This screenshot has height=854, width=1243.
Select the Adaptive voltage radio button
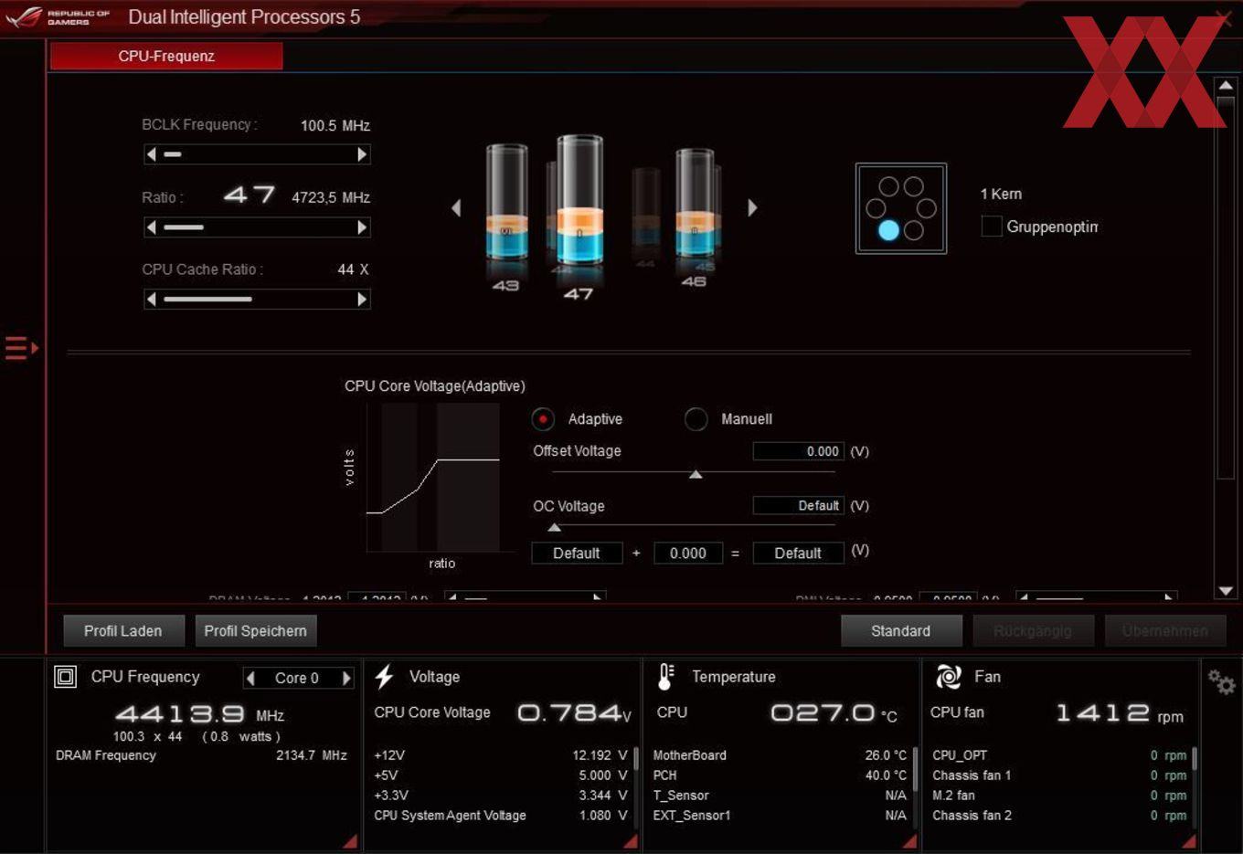(543, 419)
